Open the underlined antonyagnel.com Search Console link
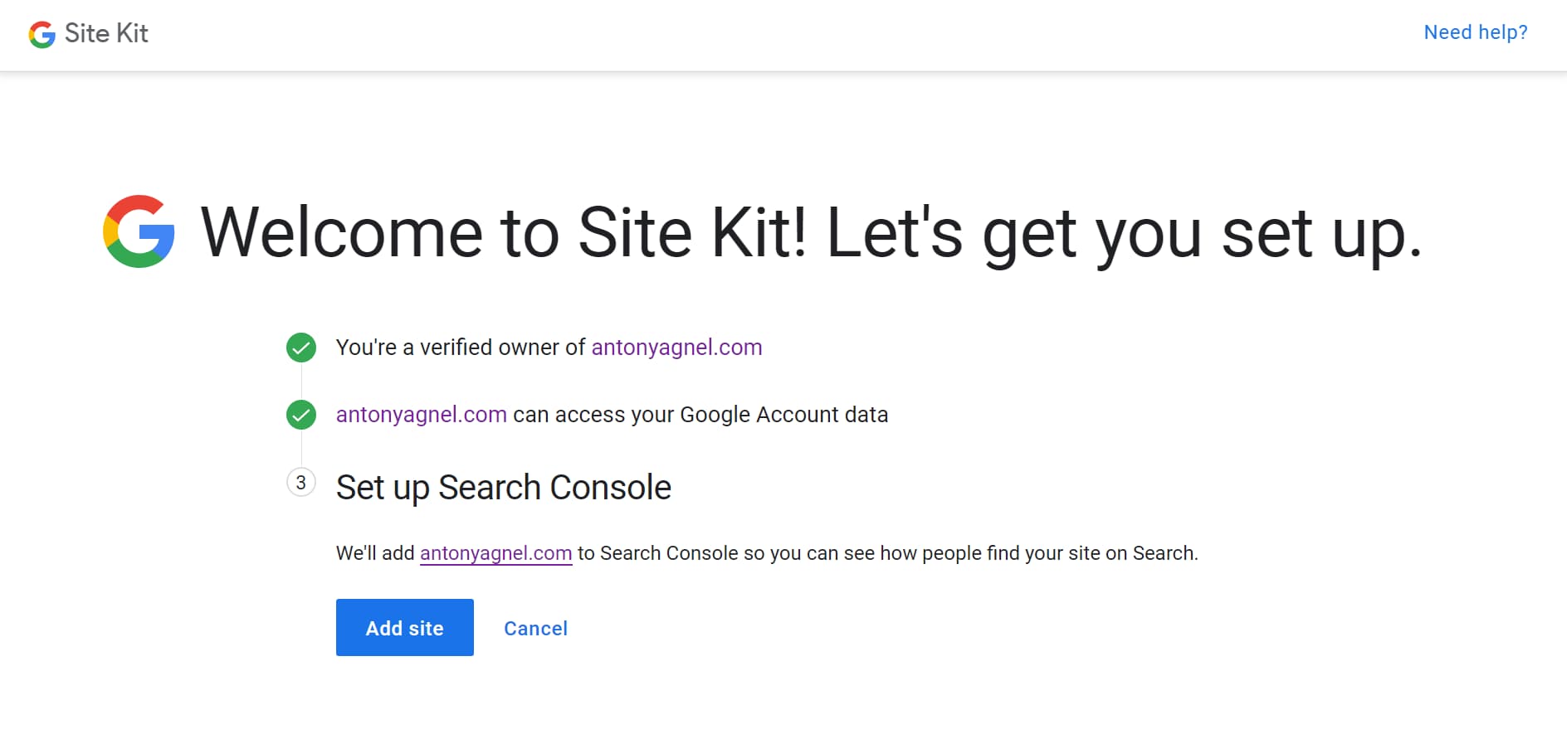 click(495, 552)
